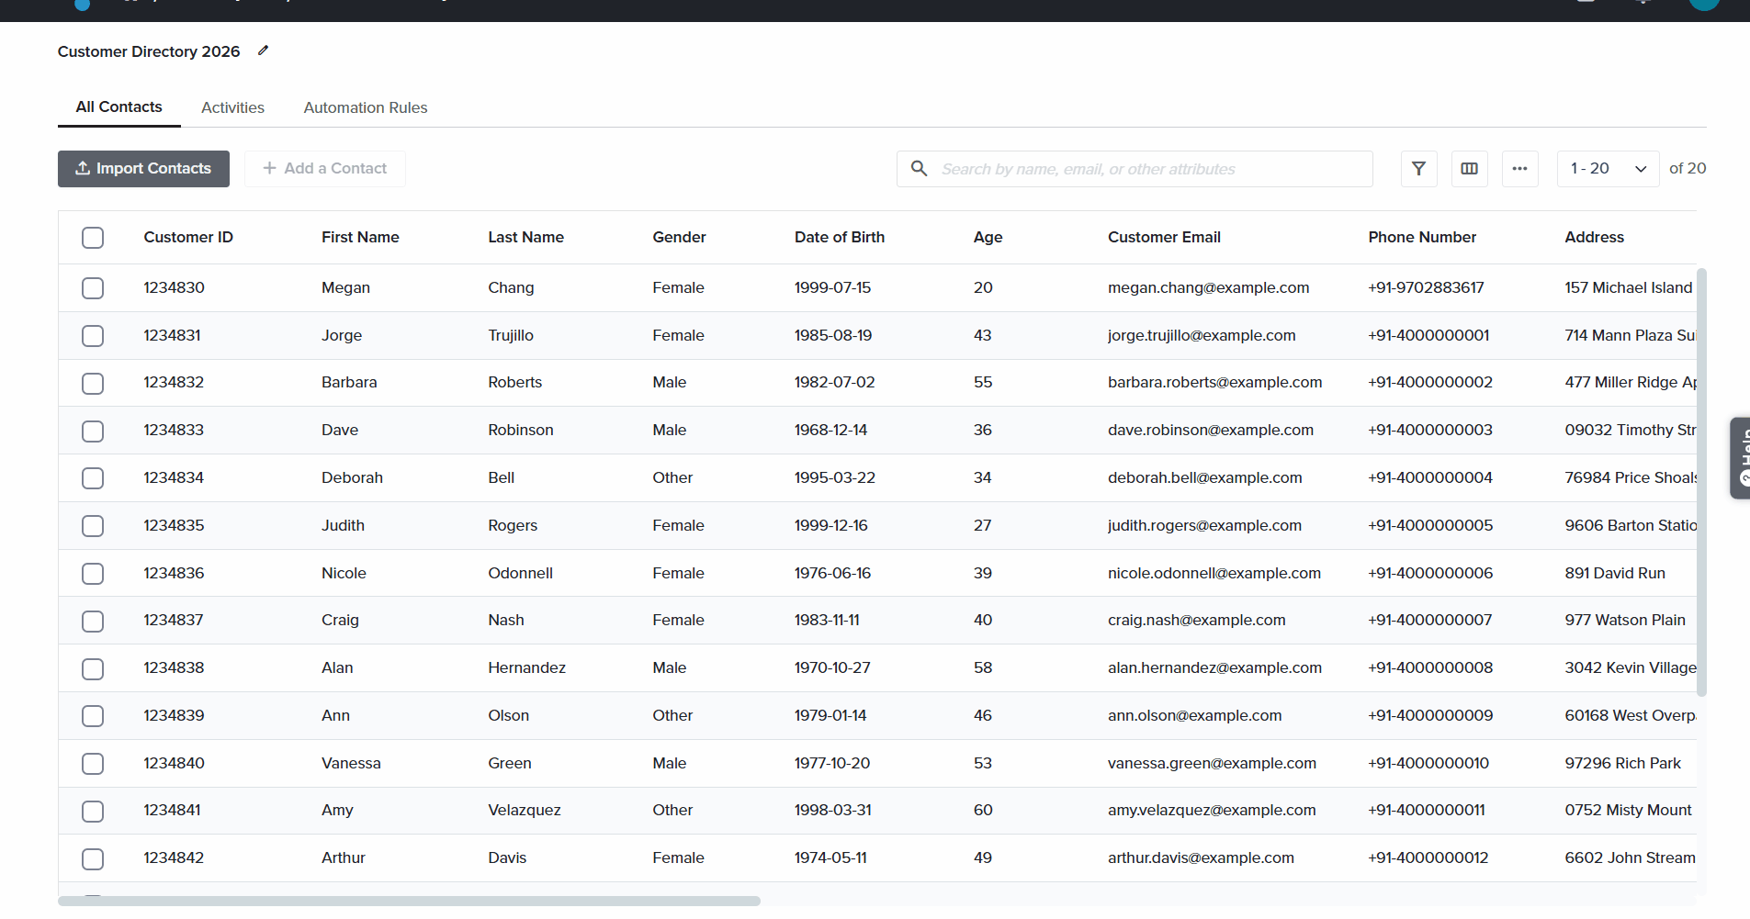Tick the checkbox for Vanessa Green

click(x=93, y=764)
